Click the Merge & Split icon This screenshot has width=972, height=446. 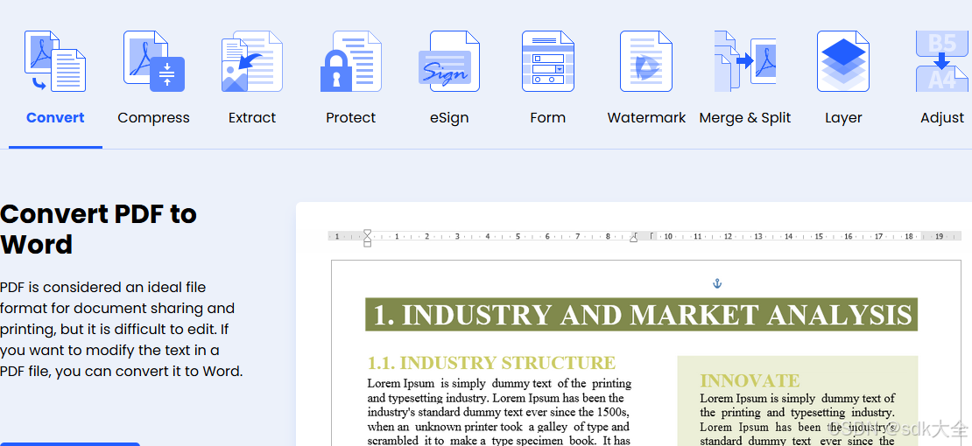pyautogui.click(x=745, y=61)
